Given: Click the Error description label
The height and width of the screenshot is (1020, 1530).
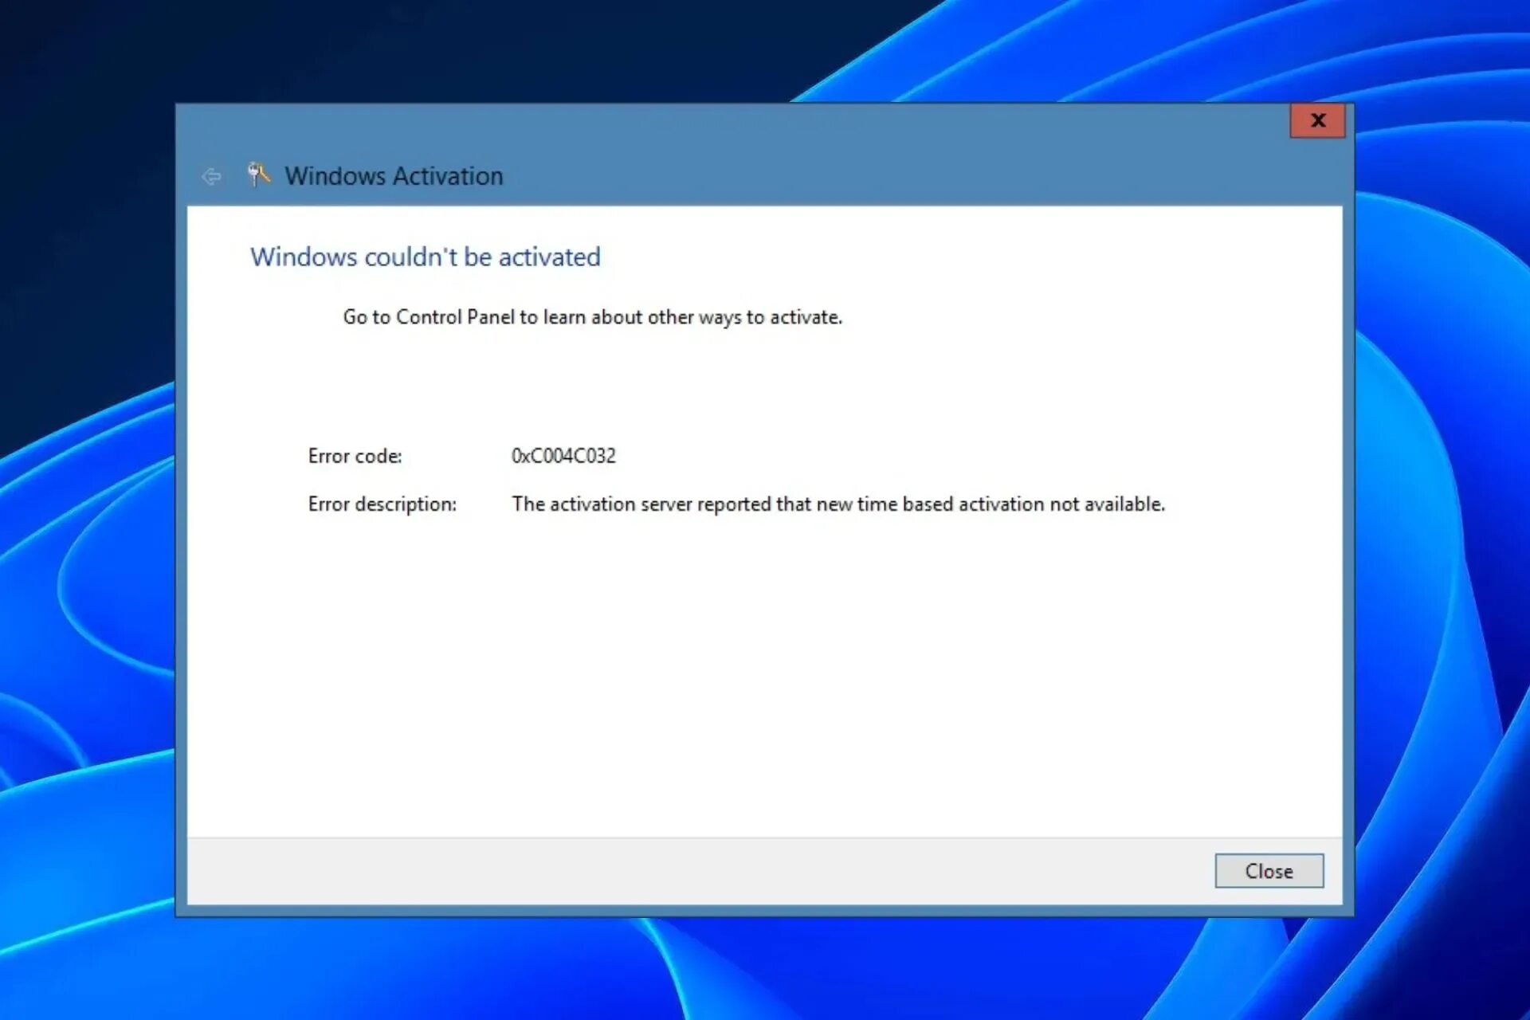Looking at the screenshot, I should [x=382, y=504].
